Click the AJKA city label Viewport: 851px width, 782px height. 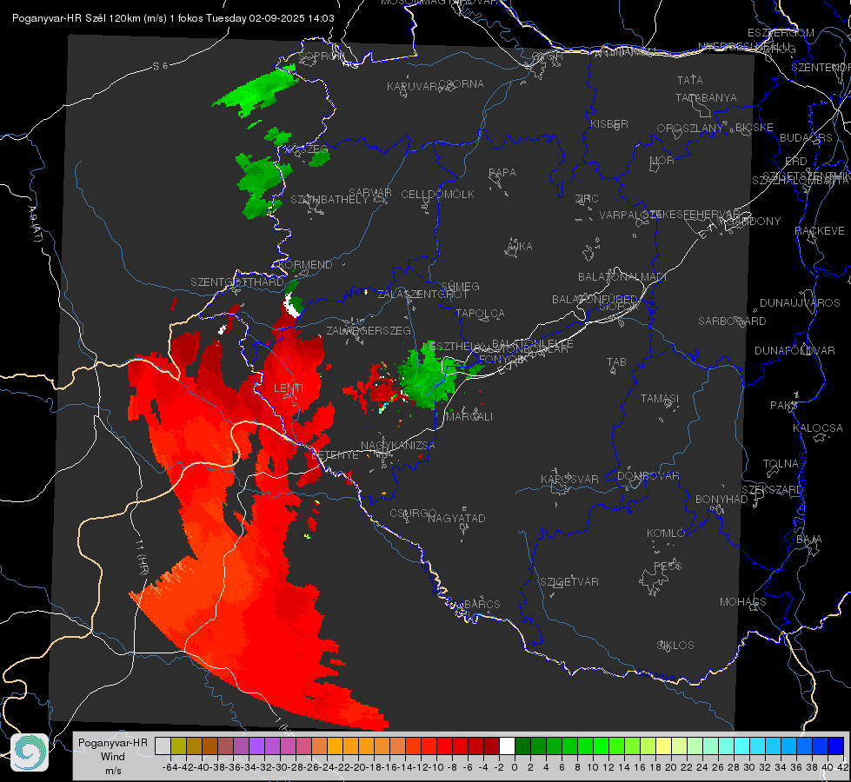click(x=520, y=247)
